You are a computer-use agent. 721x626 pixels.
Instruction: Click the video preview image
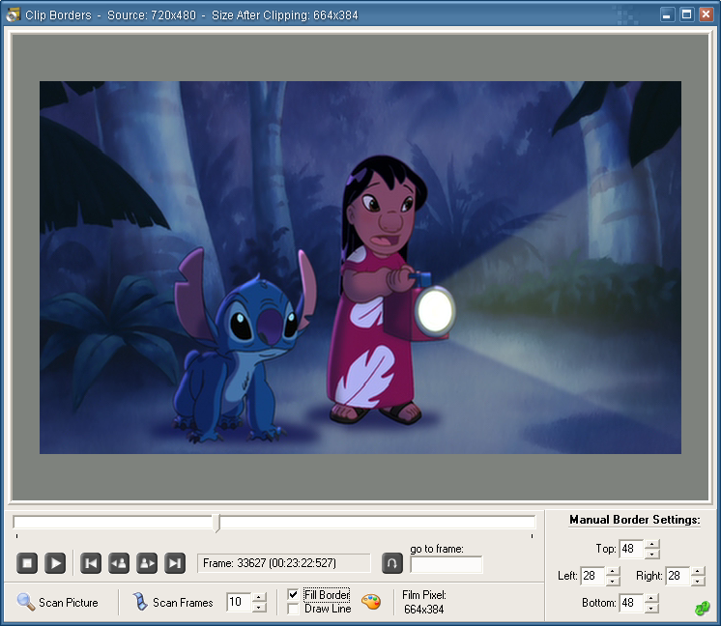click(x=360, y=268)
